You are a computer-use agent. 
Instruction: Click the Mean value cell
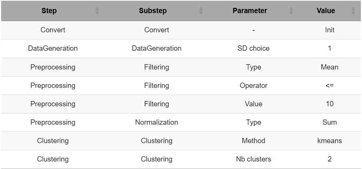[330, 67]
